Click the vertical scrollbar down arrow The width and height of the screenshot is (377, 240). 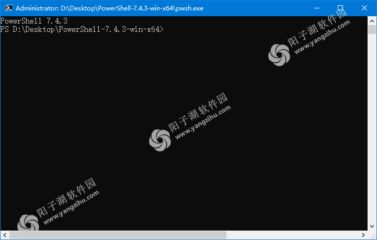pyautogui.click(x=372, y=226)
